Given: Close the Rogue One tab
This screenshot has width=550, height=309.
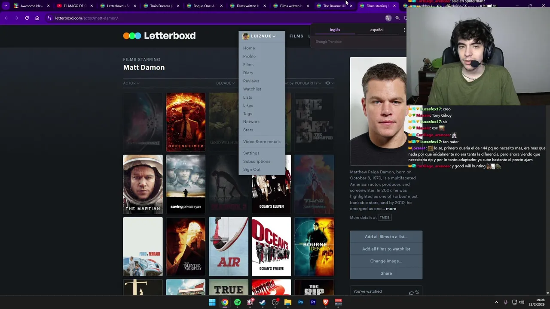Looking at the screenshot, I should [221, 6].
